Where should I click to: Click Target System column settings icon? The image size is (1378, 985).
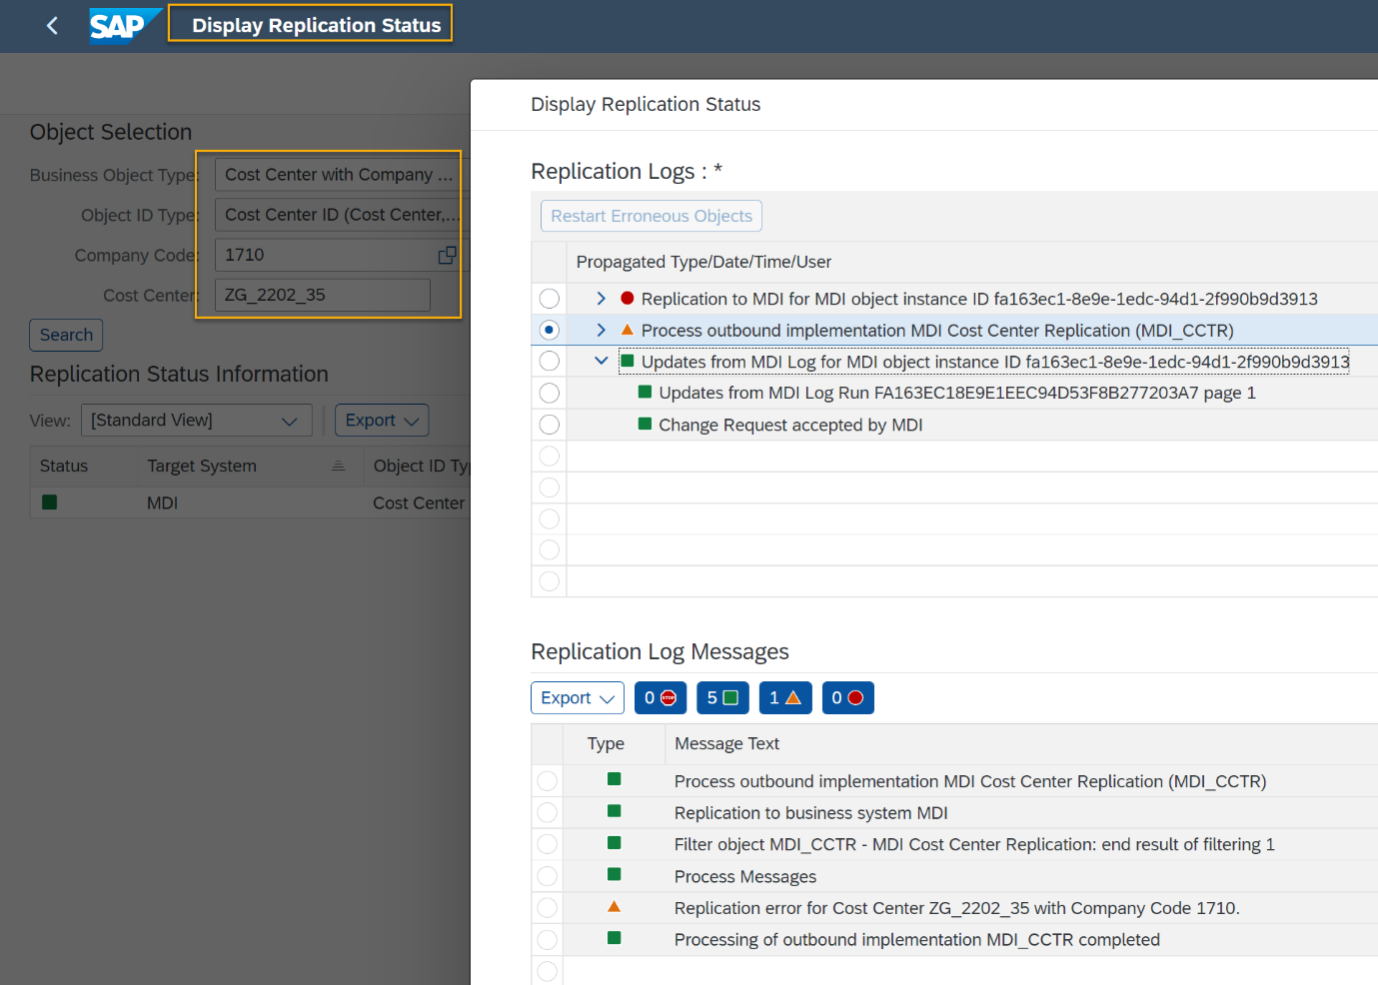(338, 466)
